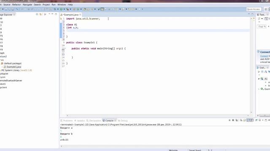
Task: Open dropdown arrow next to Run button
Action: (x=64, y=9)
